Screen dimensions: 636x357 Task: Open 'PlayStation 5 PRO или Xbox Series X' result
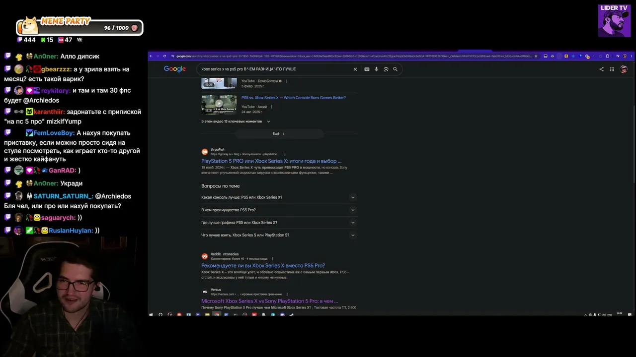pyautogui.click(x=271, y=161)
